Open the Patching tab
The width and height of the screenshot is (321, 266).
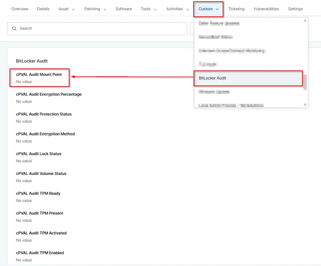92,9
